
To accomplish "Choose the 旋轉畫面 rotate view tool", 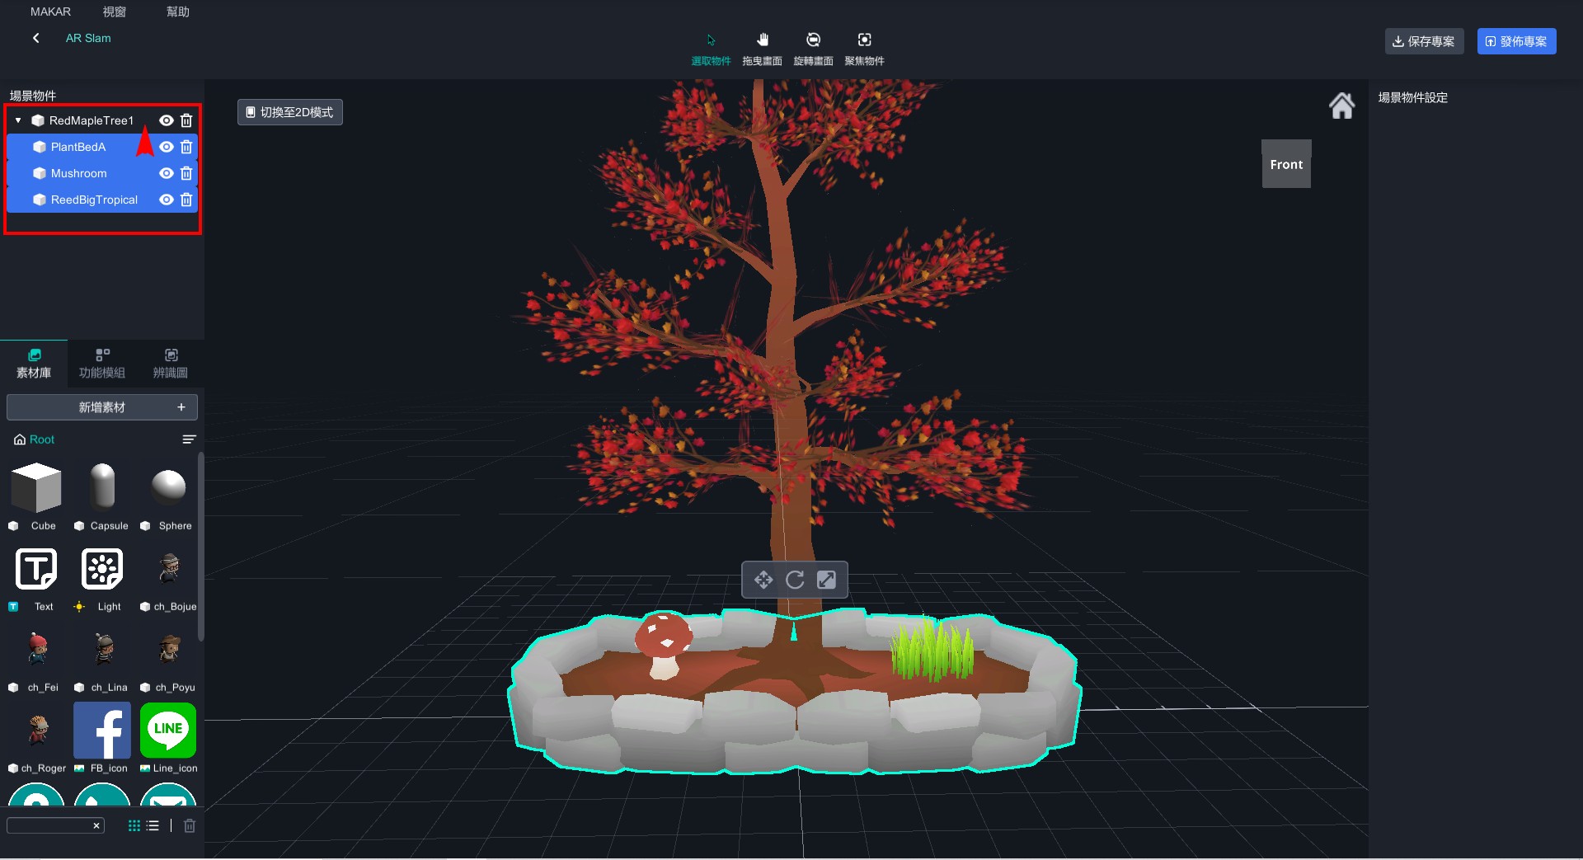I will (x=813, y=49).
